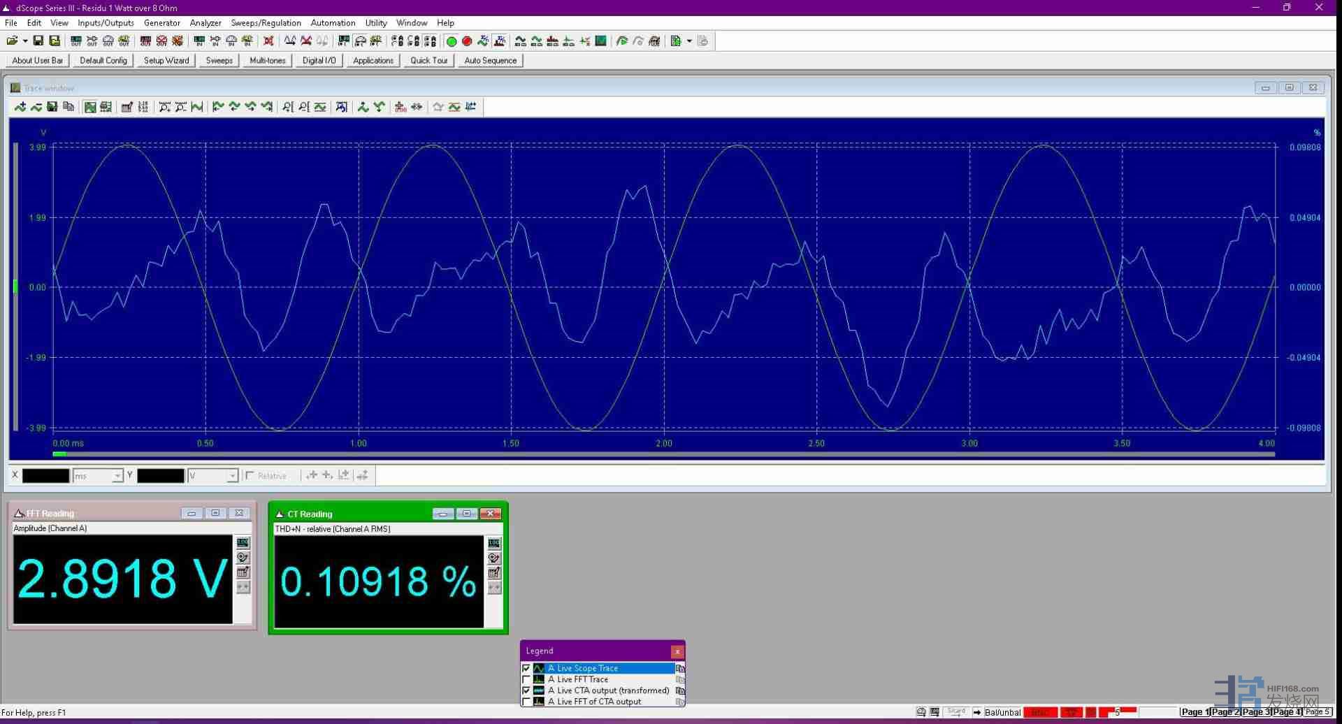Screen dimensions: 1342x724
Task: Click the save icon in Trace window toolbar
Action: coord(52,107)
